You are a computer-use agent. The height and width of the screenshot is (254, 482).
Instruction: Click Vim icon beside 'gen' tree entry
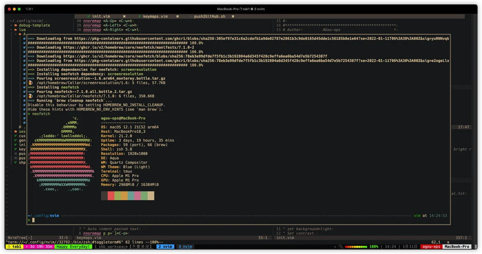[16, 140]
